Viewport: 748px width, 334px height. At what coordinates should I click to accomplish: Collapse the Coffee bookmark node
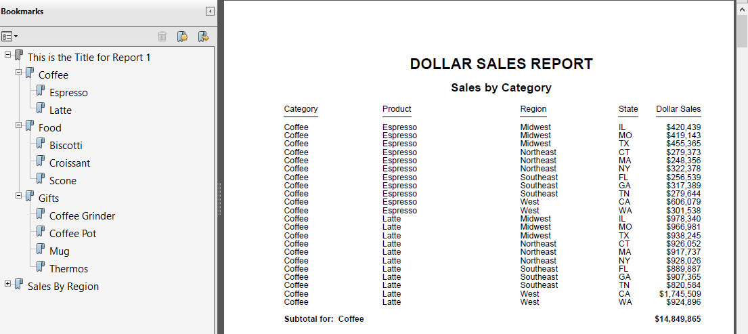click(18, 72)
